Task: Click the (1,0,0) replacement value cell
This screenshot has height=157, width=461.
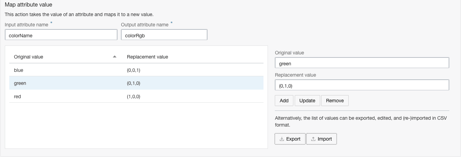Action: 134,96
